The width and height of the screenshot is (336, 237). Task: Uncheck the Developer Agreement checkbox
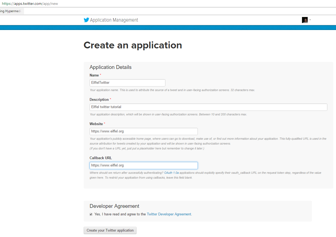pyautogui.click(x=91, y=214)
